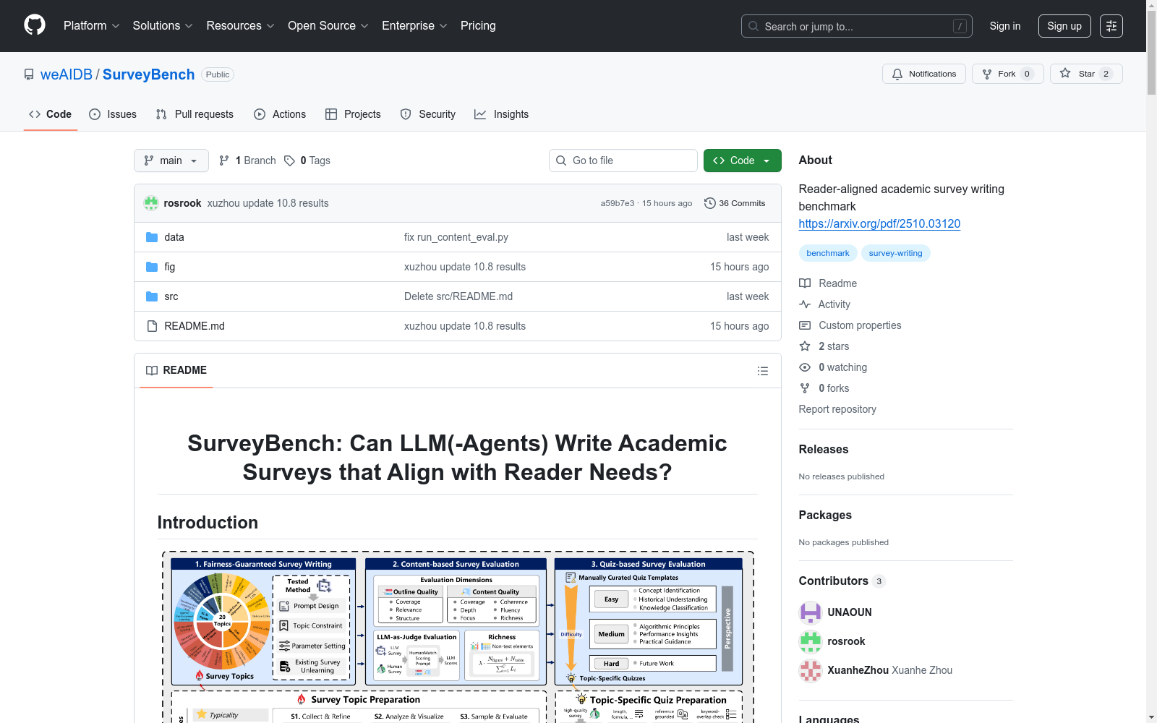This screenshot has height=723, width=1157.
Task: Select the README tab header
Action: 176,370
